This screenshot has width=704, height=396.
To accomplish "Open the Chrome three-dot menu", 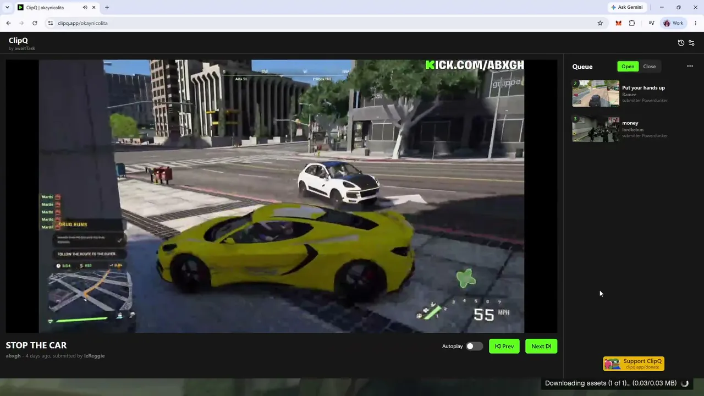I will click(696, 23).
